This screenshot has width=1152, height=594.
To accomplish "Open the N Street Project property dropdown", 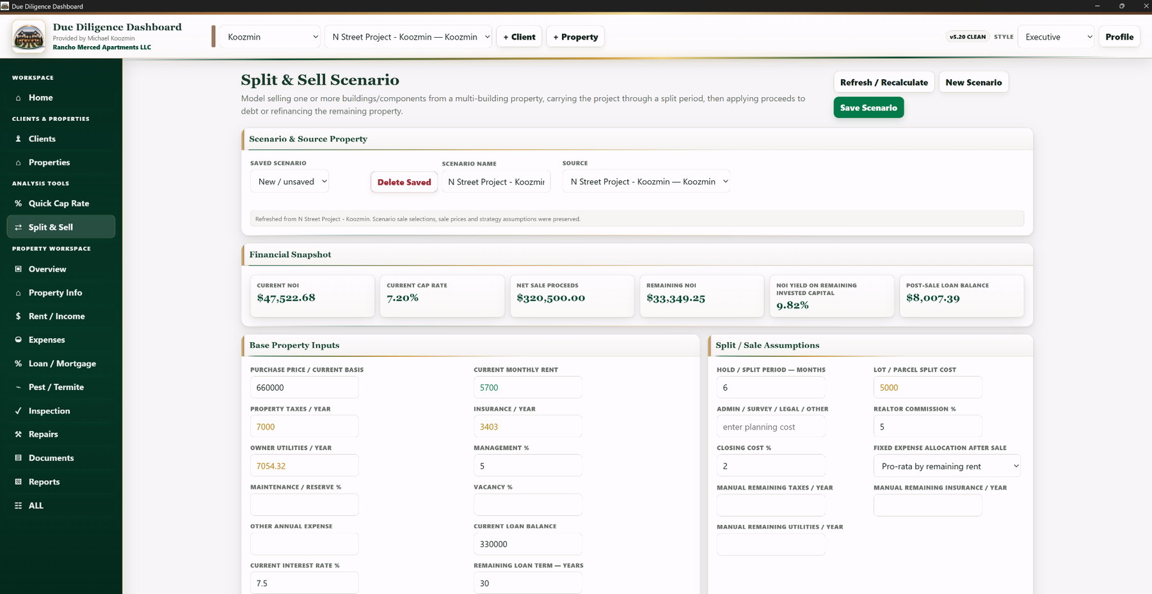I will tap(408, 36).
